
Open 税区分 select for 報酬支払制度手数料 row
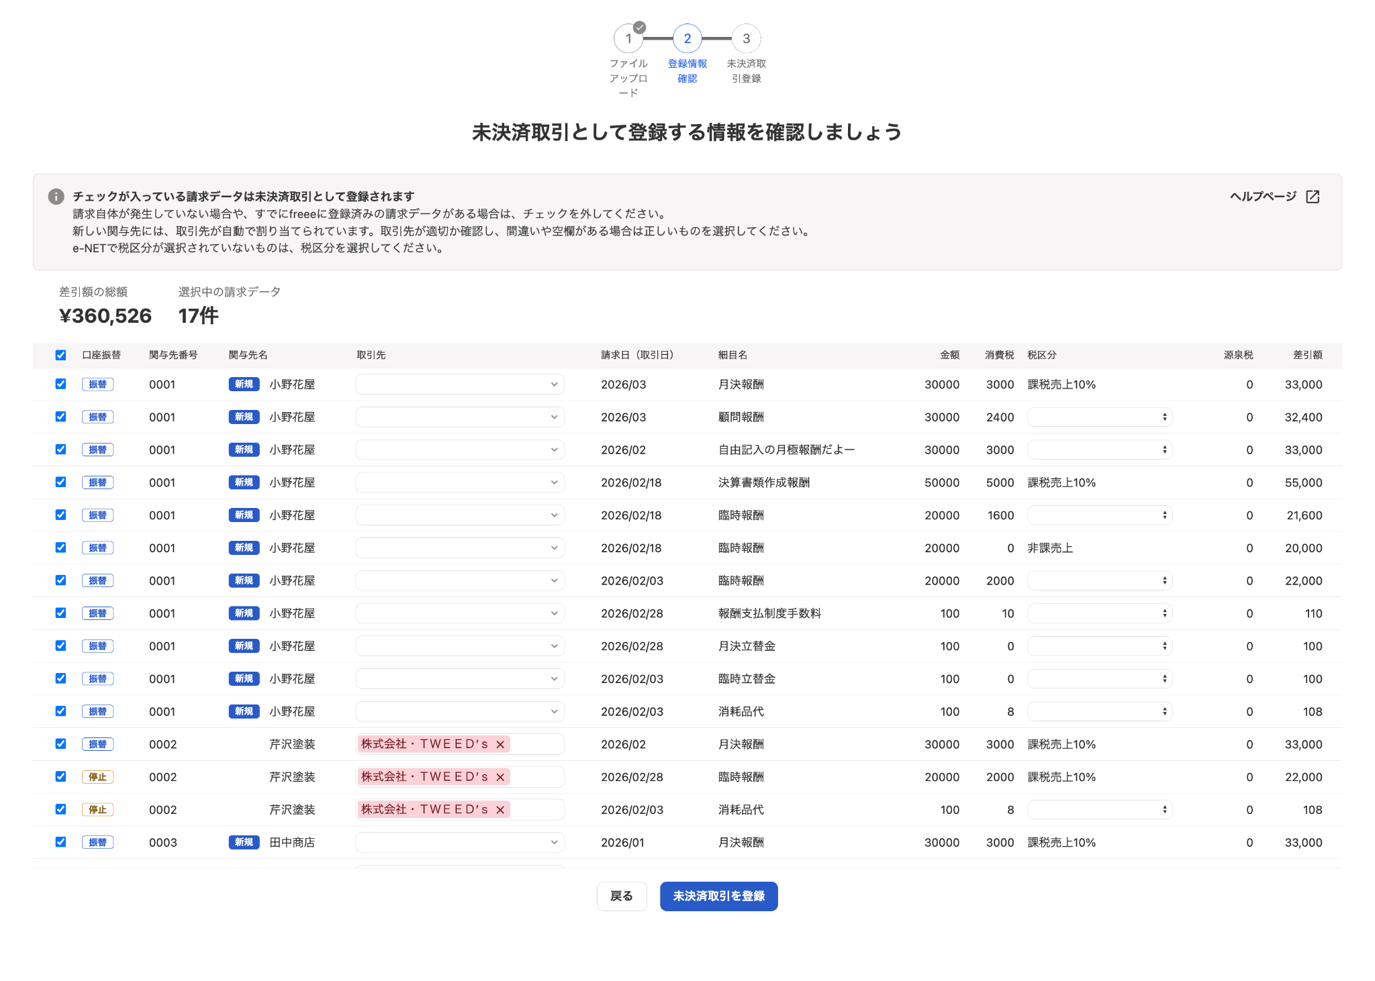[x=1100, y=613]
